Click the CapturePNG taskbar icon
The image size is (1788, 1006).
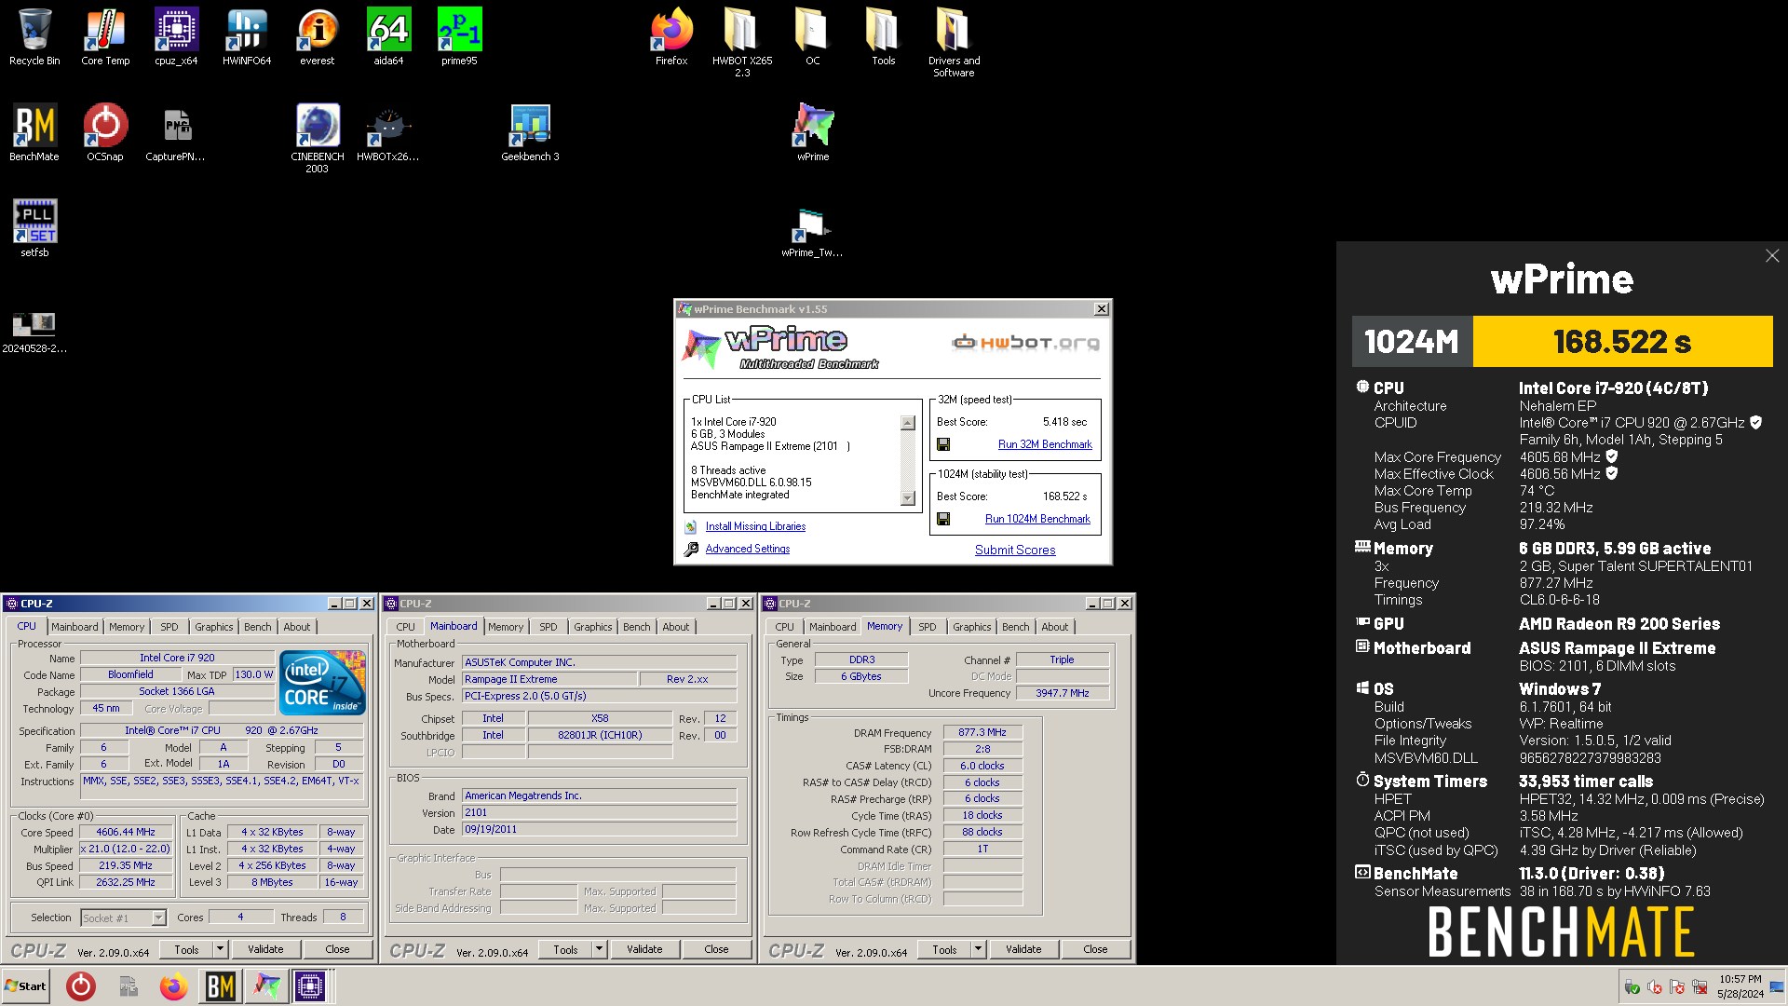[128, 986]
